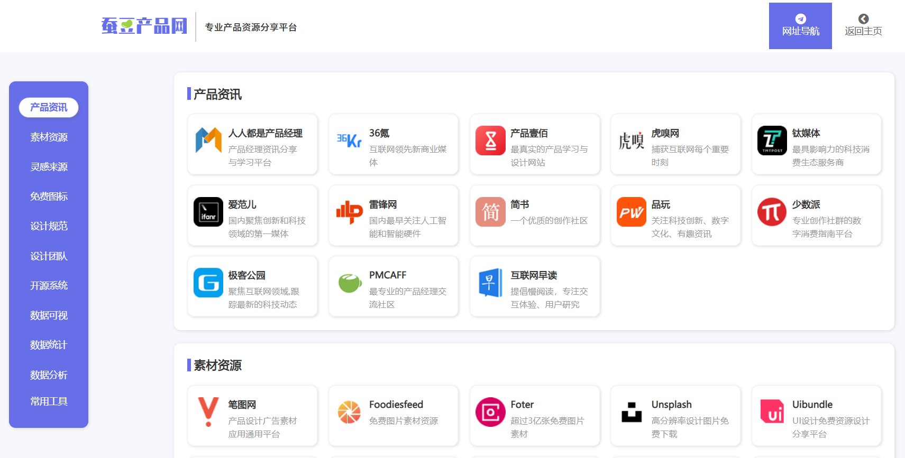Visit the 极客公园 title link

click(x=247, y=275)
